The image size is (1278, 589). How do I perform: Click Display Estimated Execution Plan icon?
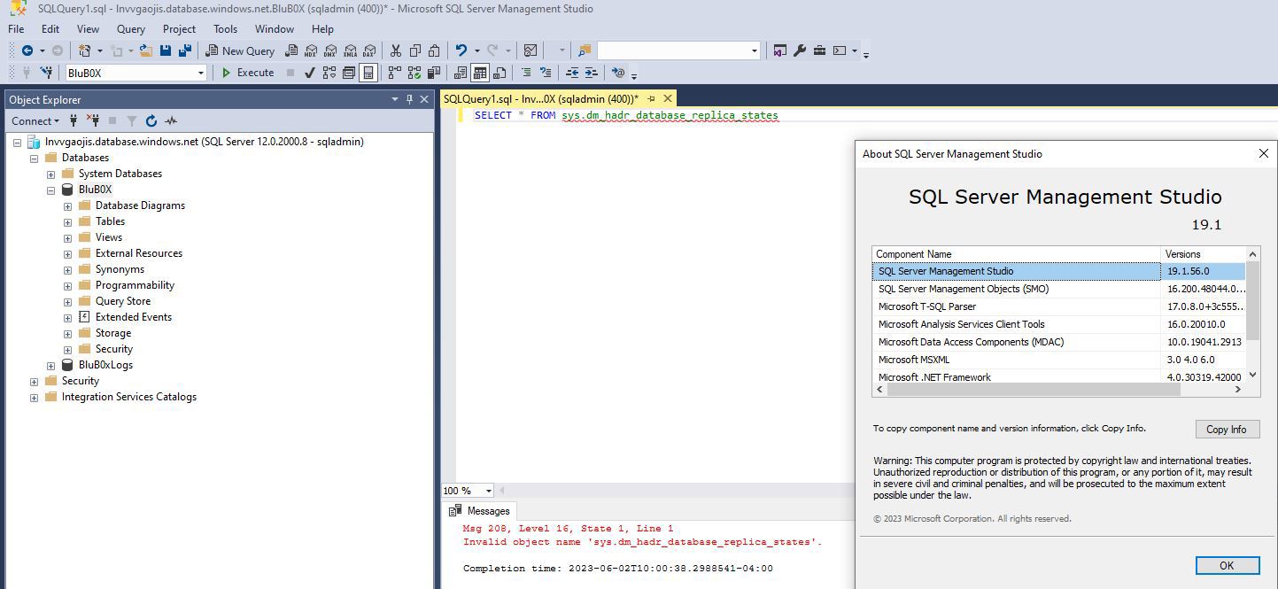click(x=329, y=73)
